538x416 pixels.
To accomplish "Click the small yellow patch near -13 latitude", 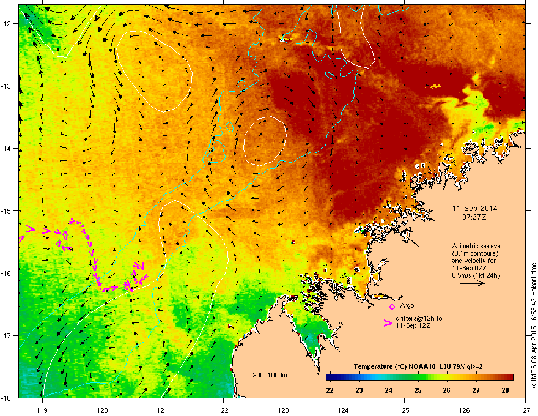I will [433, 86].
